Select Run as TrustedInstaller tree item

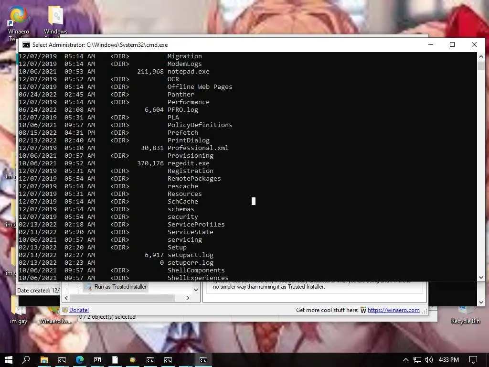(x=120, y=287)
